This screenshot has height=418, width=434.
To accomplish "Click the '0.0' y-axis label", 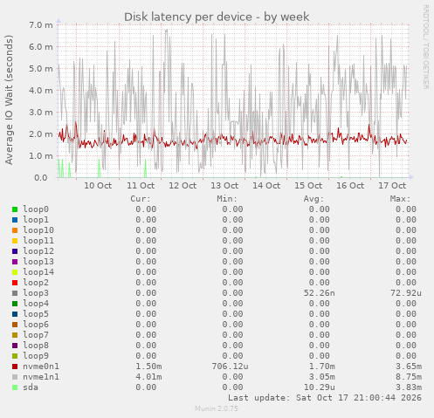I will 41,178.
